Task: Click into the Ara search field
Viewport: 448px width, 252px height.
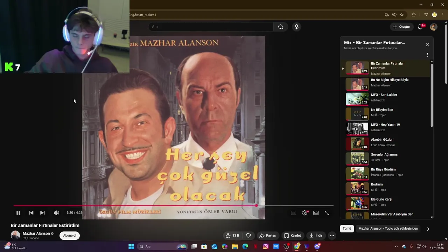Action: point(211,27)
